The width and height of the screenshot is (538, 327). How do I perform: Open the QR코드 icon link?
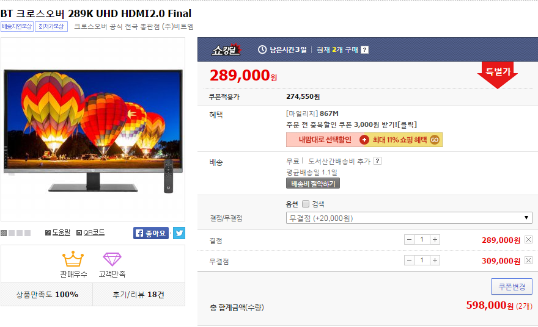click(90, 232)
